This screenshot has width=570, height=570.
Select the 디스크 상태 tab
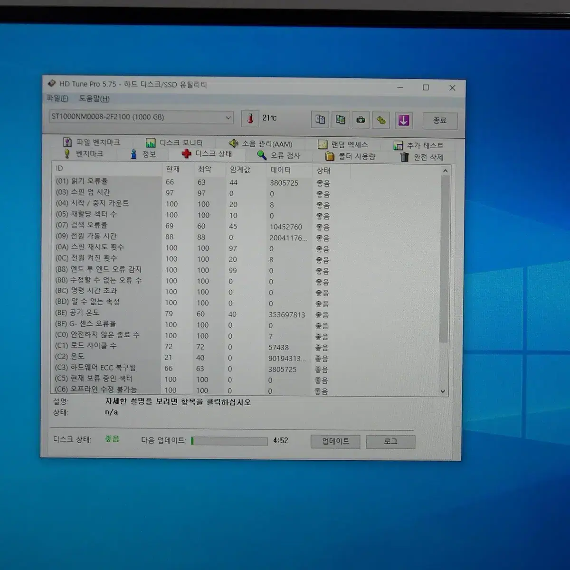(207, 153)
